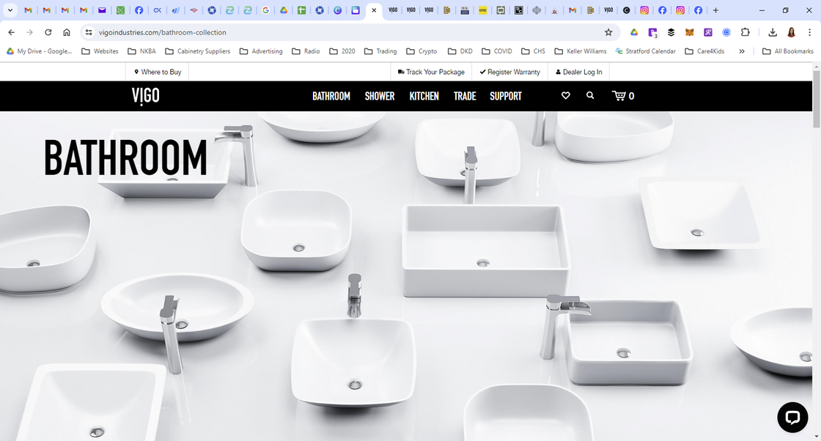The image size is (821, 441).
Task: Show the hidden bookmarks overflow
Action: [x=742, y=51]
